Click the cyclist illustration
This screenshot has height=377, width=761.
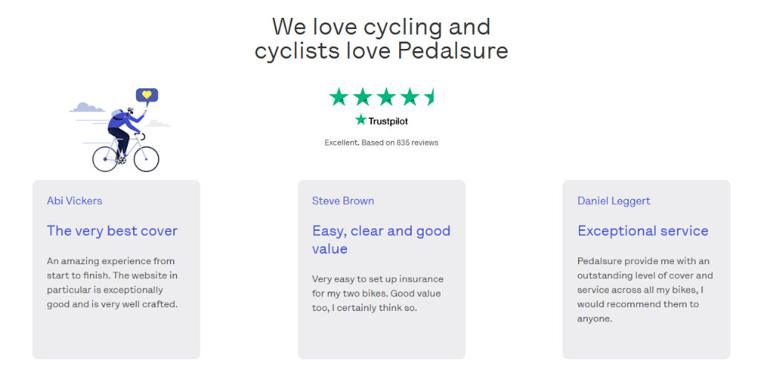pos(120,130)
